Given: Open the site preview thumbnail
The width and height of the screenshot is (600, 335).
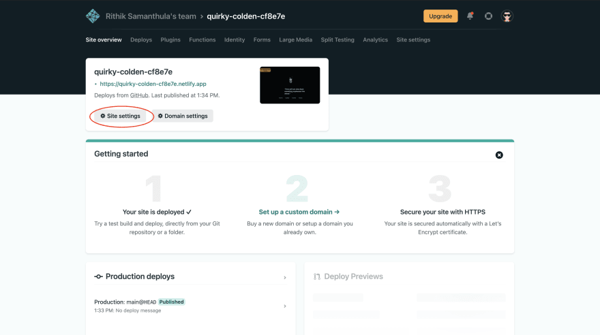Looking at the screenshot, I should coord(290,85).
